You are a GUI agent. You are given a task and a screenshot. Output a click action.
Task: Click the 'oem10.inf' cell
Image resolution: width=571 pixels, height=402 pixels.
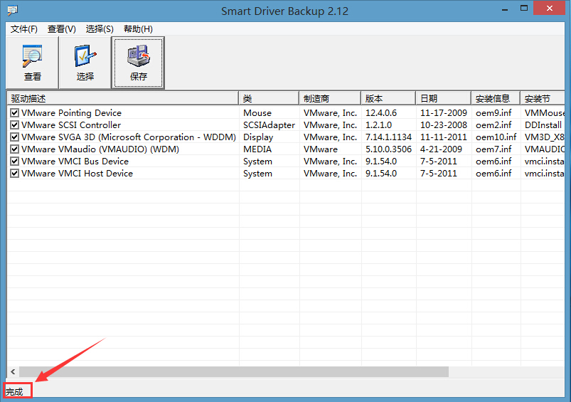click(x=496, y=137)
